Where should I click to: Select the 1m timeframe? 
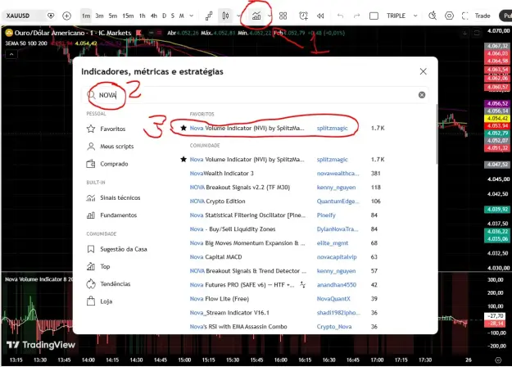pyautogui.click(x=86, y=16)
